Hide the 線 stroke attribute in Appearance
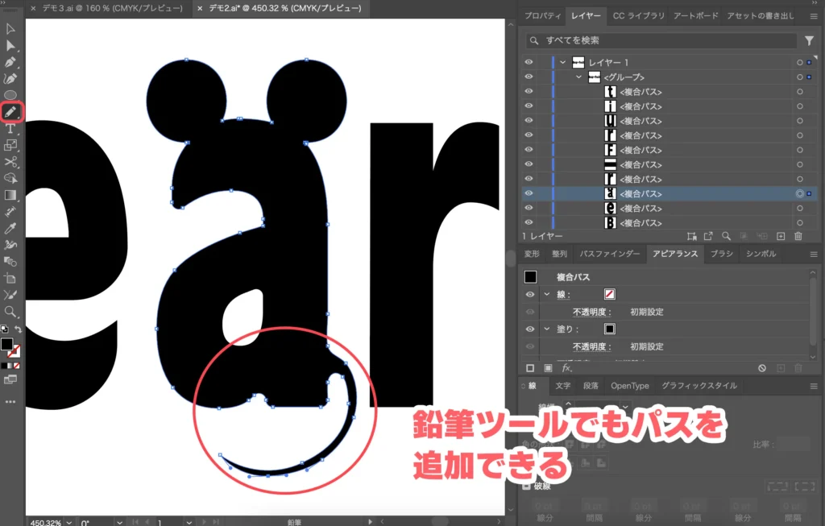This screenshot has height=526, width=825. (530, 295)
